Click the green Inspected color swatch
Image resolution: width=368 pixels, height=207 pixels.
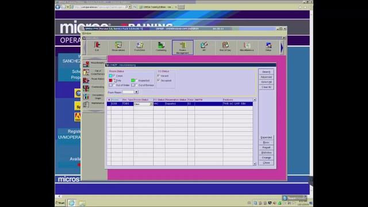(x=133, y=80)
